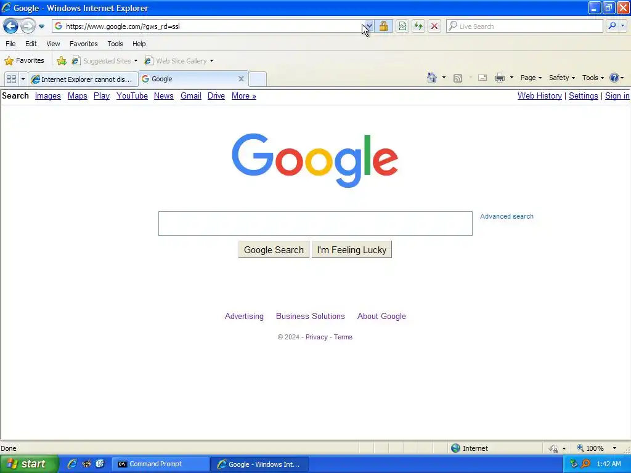Image resolution: width=631 pixels, height=473 pixels.
Task: Click the red Stop loading icon
Action: pyautogui.click(x=434, y=26)
